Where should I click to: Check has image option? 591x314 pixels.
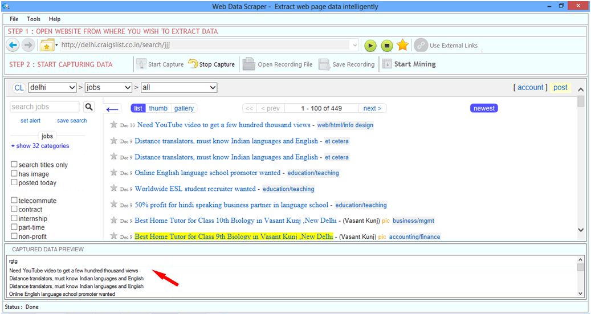tap(14, 173)
